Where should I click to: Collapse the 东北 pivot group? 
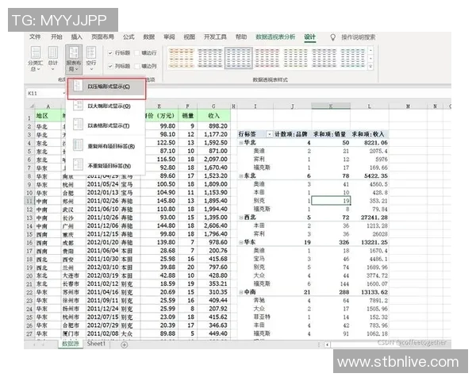[241, 176]
